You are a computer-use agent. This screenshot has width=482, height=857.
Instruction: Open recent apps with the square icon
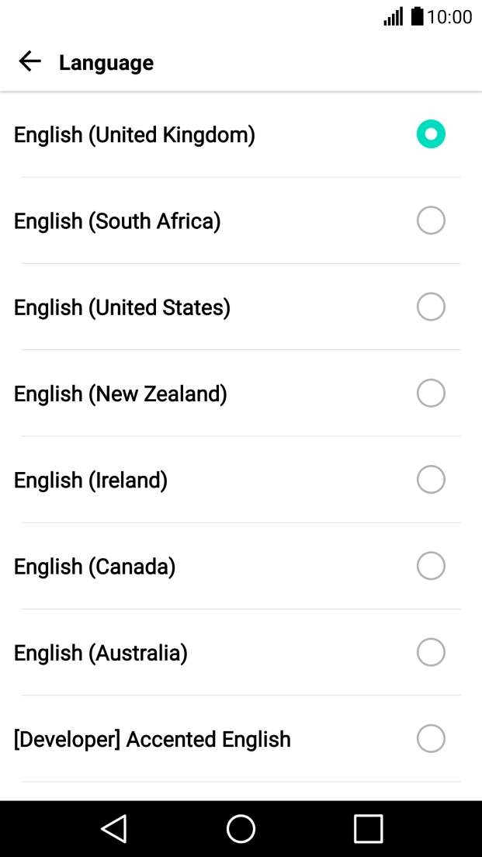tap(368, 828)
